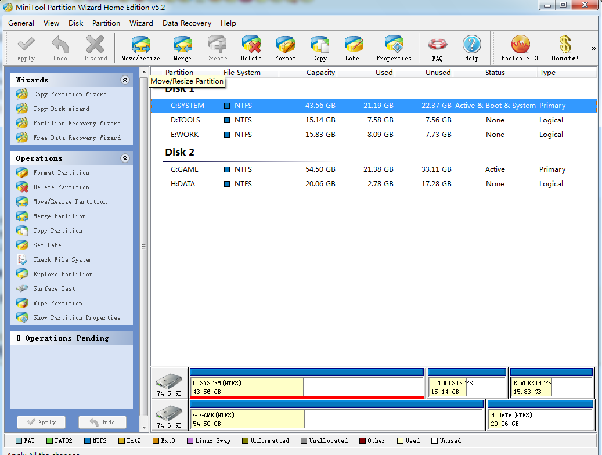Select C:SYSTEM block in disk map
602x455 pixels.
(x=307, y=383)
